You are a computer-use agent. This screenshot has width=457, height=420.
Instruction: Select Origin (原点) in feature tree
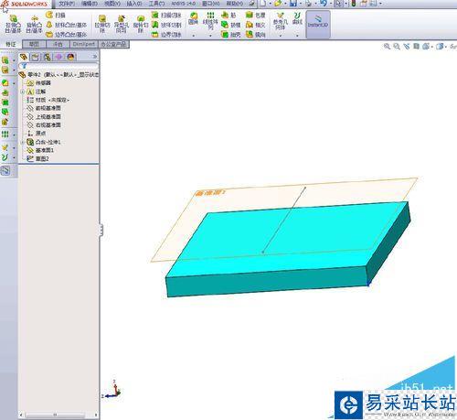[37, 134]
